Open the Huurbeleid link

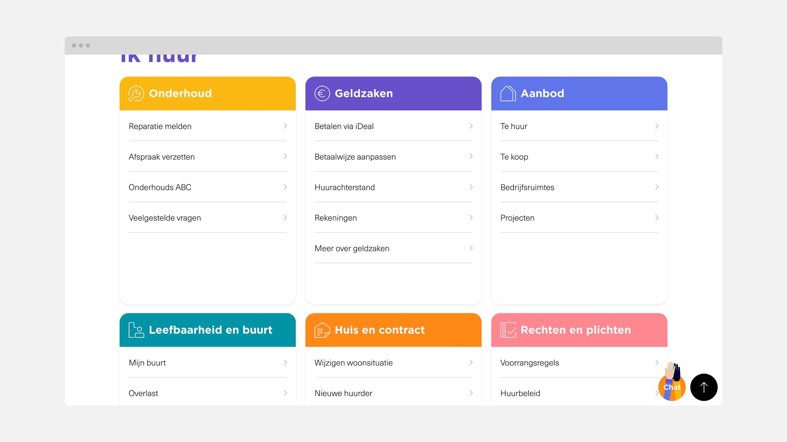[x=579, y=393]
